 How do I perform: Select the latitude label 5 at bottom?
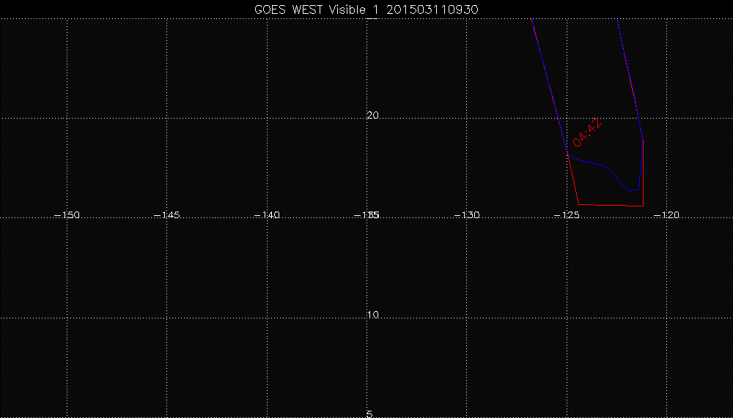pos(369,414)
